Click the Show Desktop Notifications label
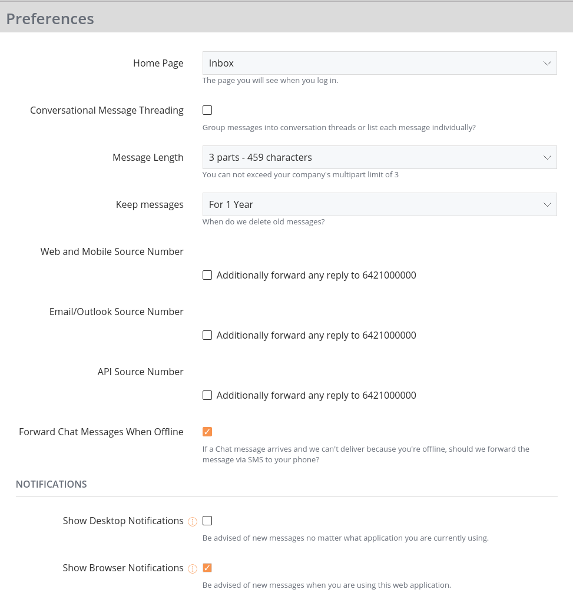 point(123,521)
